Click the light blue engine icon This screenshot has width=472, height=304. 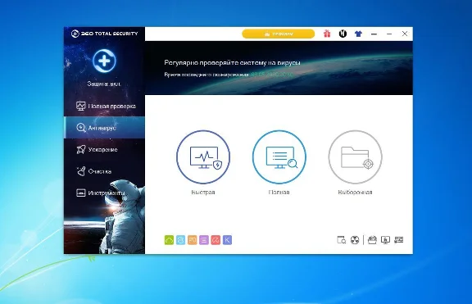click(x=180, y=240)
